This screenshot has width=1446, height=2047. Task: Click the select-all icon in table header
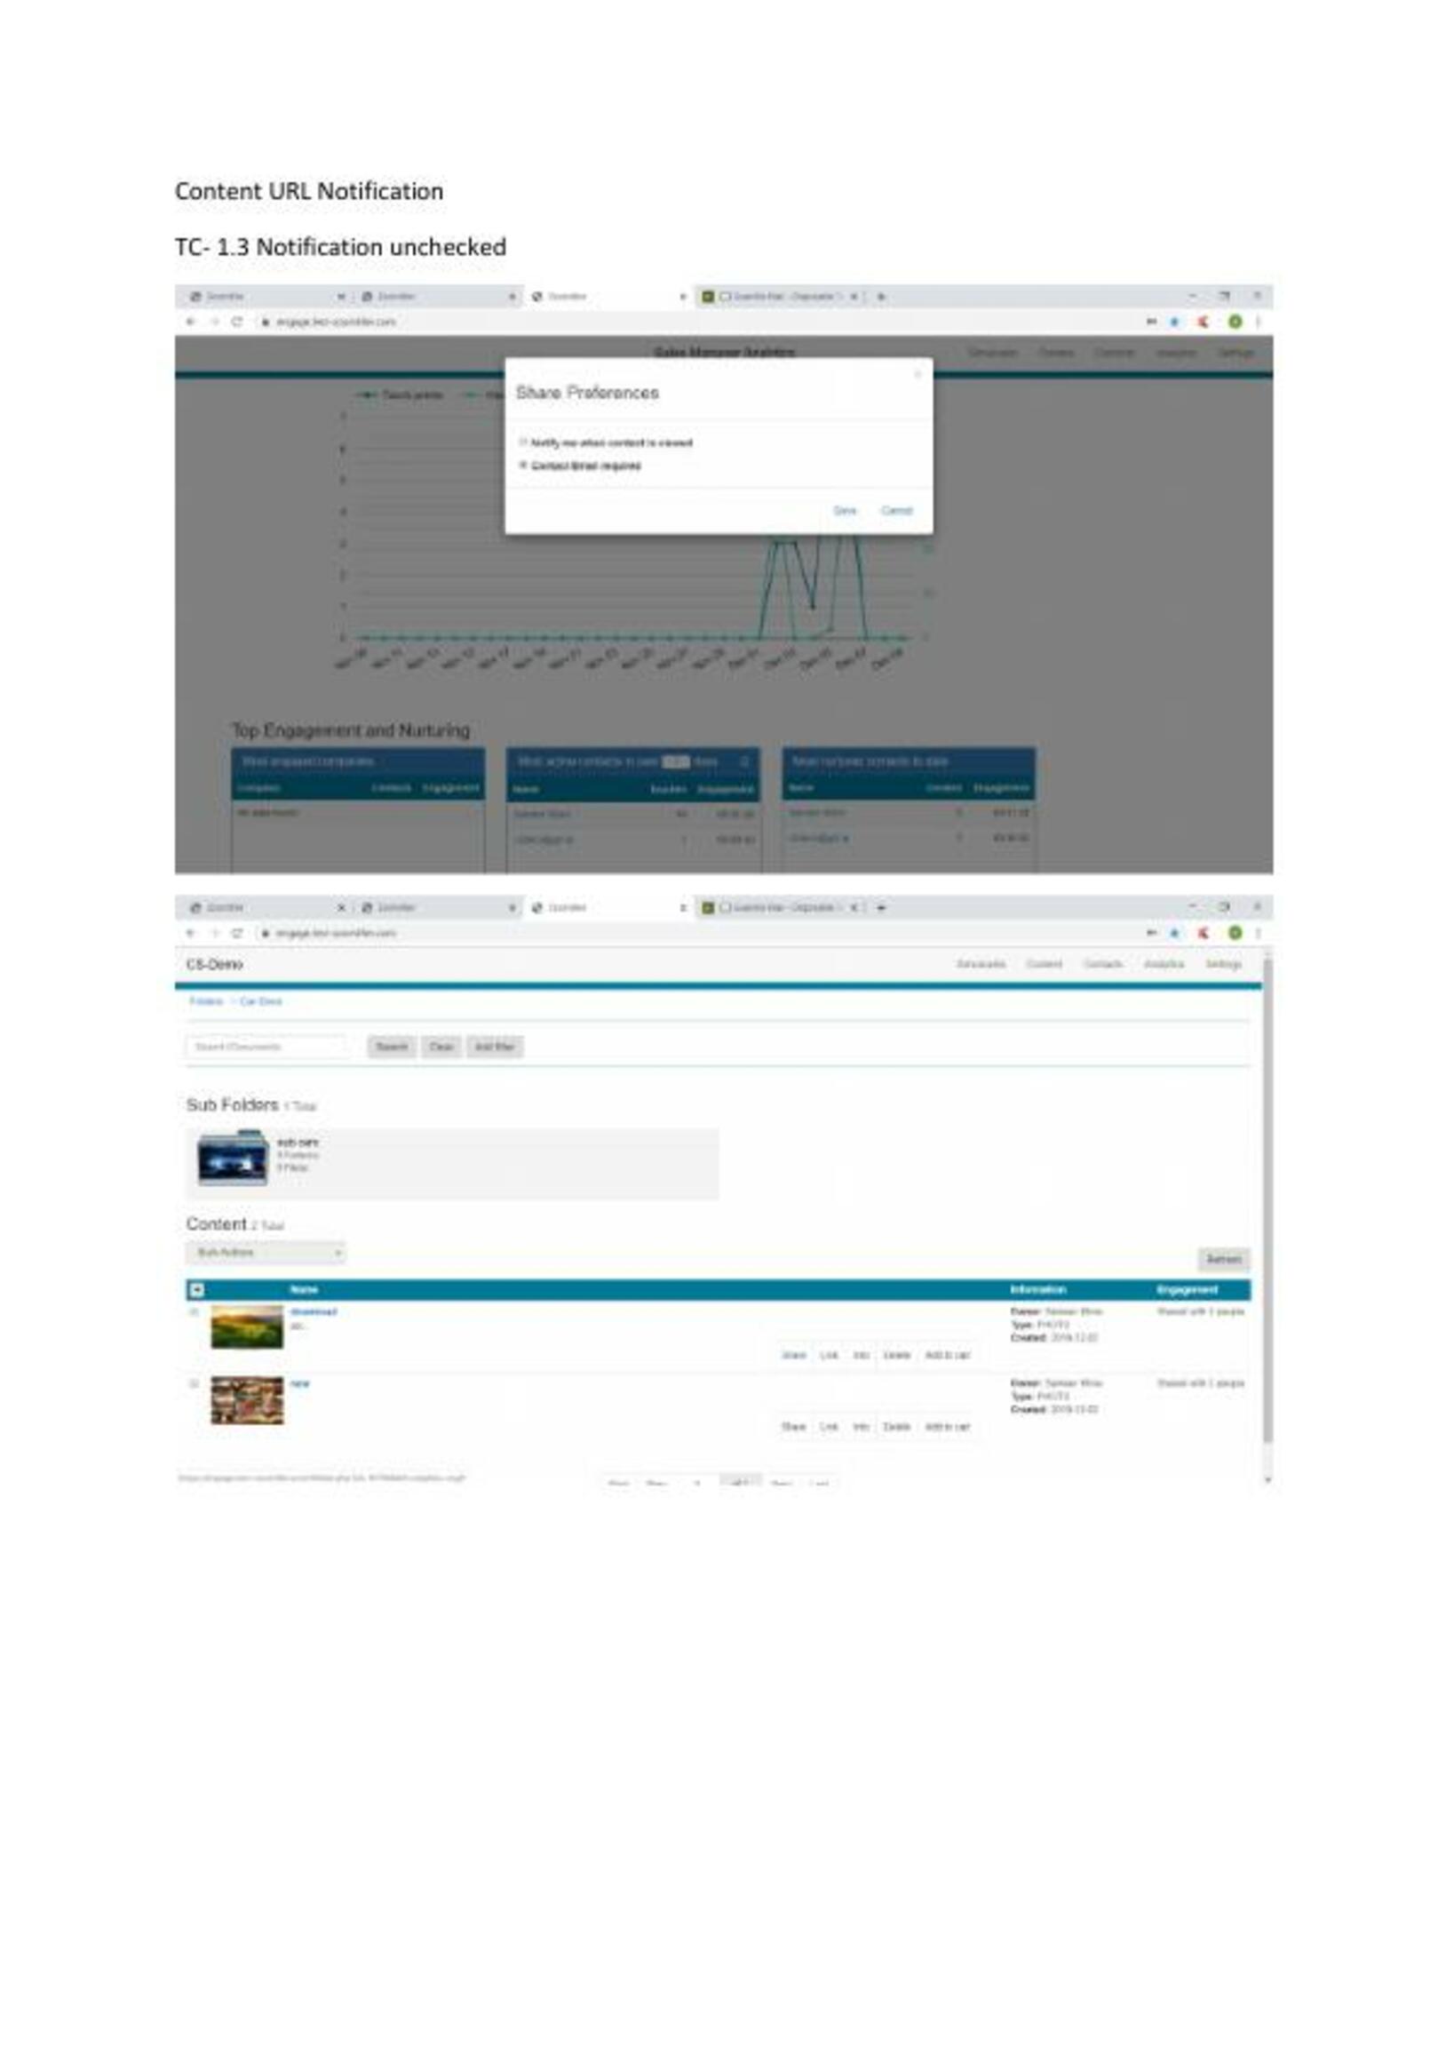(x=197, y=1290)
